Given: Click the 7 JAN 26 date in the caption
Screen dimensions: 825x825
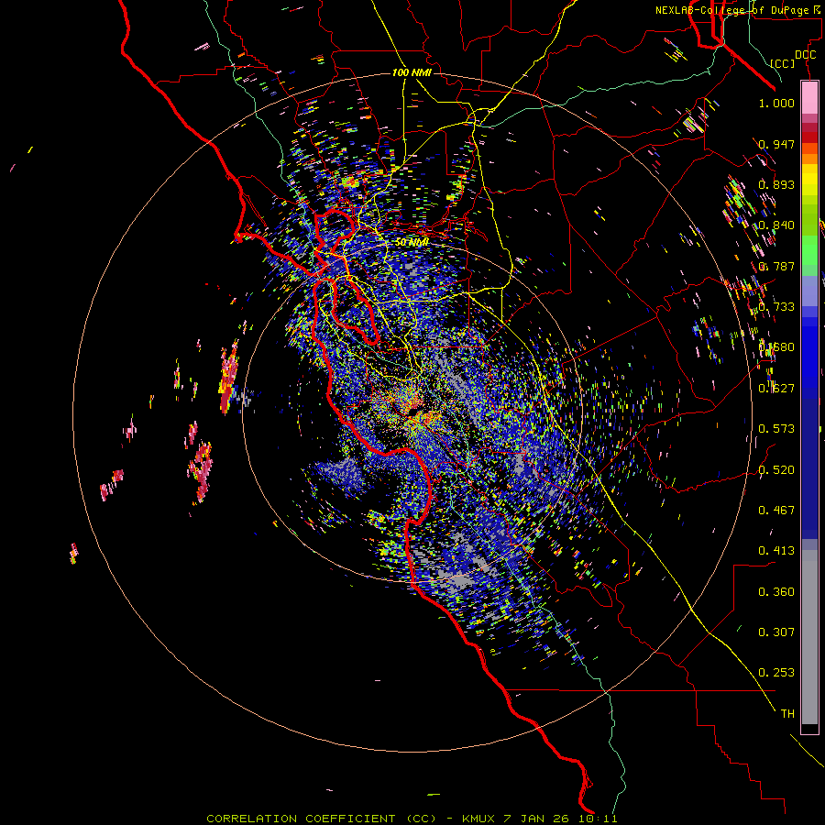Looking at the screenshot, I should click(538, 819).
